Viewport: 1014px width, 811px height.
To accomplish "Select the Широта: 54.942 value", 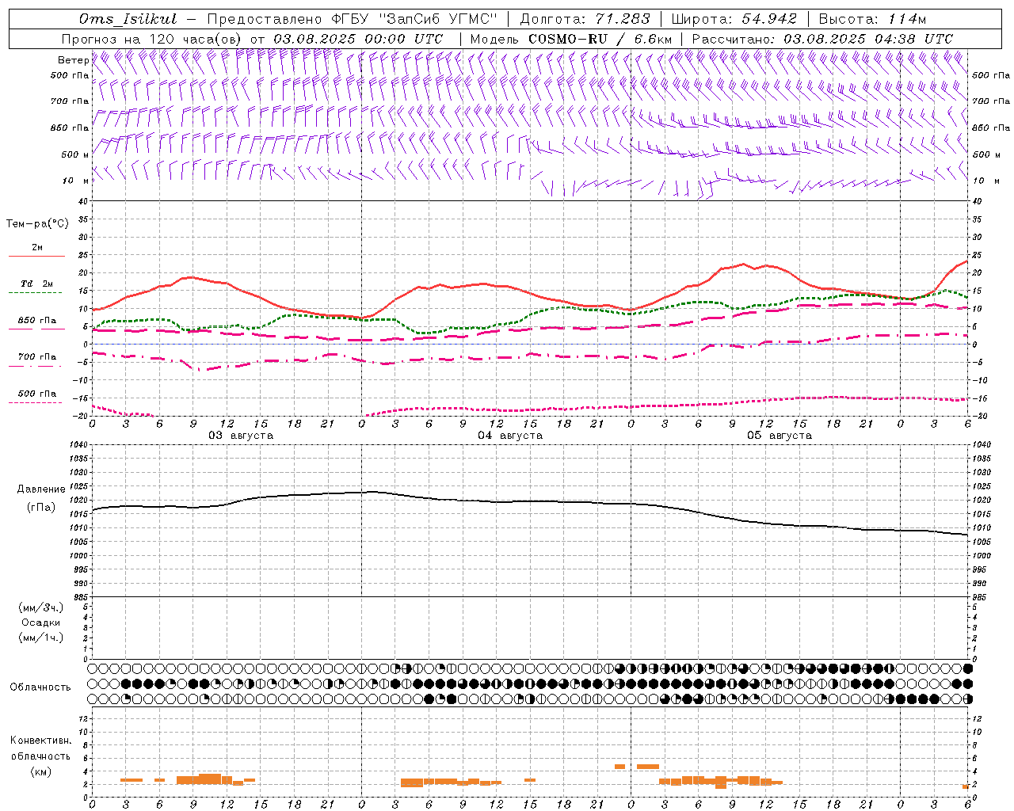I will tap(734, 19).
